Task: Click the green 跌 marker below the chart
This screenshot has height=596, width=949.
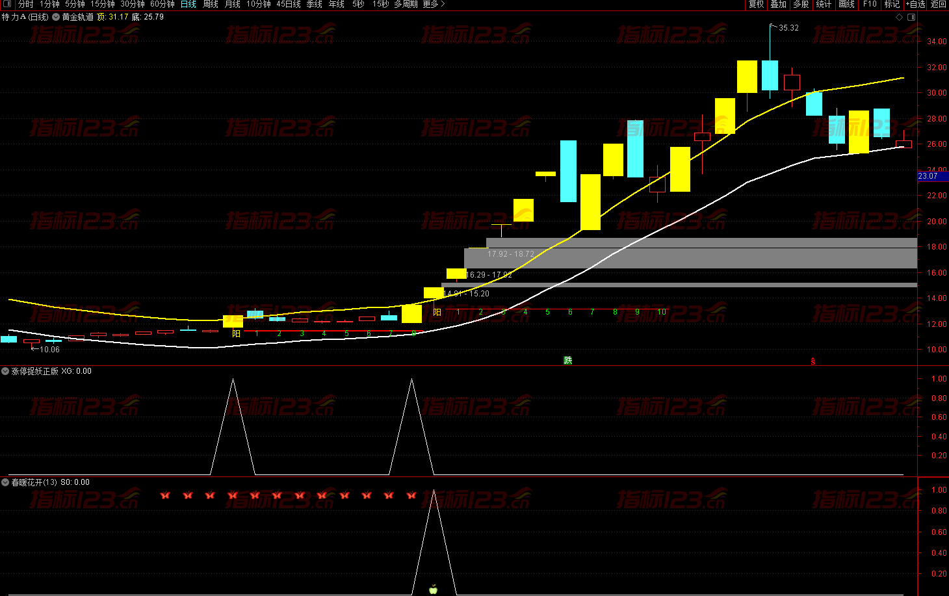Action: tap(568, 360)
